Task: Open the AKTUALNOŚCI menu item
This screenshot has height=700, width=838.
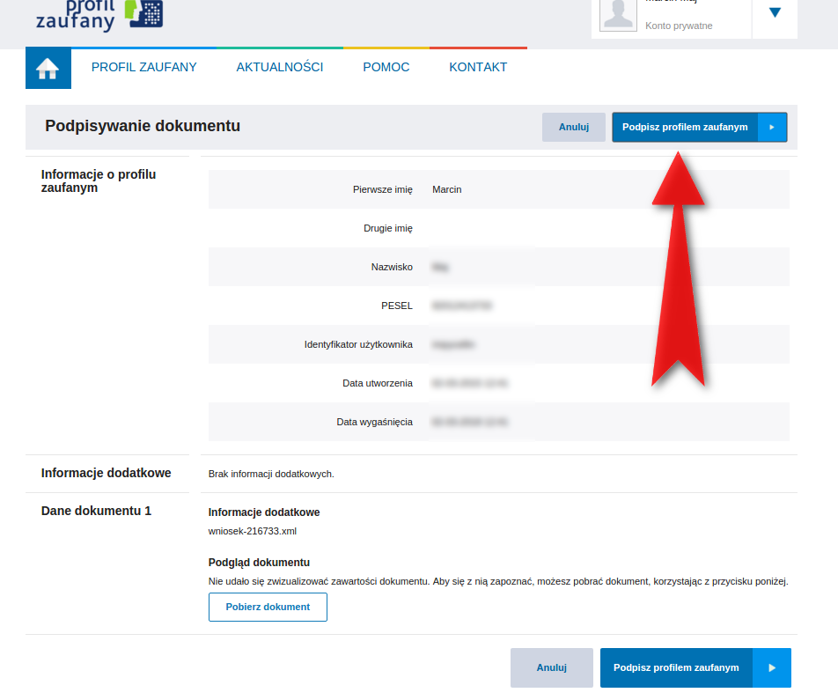Action: (280, 68)
